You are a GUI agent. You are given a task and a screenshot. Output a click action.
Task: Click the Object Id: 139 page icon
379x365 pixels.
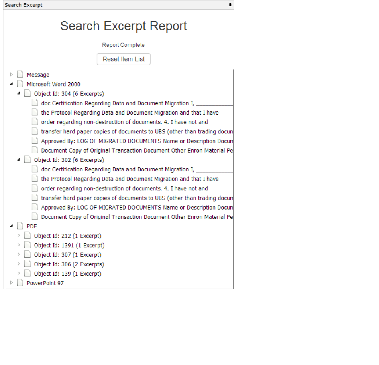coord(28,273)
